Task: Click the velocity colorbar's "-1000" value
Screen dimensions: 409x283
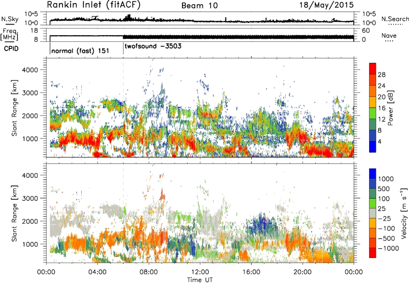Action: 388,248
